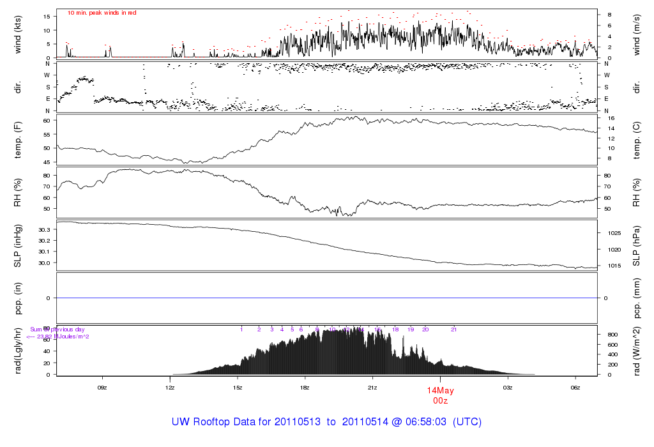Image resolution: width=654 pixels, height=447 pixels.
Task: Click the purple hour marker 3
Action: tap(272, 330)
